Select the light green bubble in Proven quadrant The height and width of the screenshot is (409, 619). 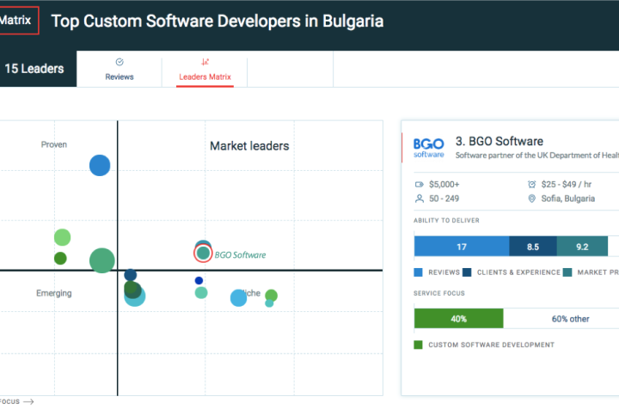(62, 237)
